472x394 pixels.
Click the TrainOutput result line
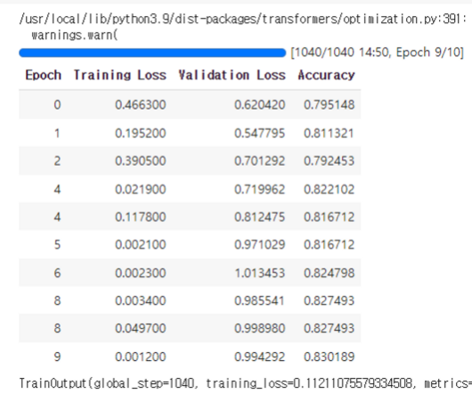(245, 383)
